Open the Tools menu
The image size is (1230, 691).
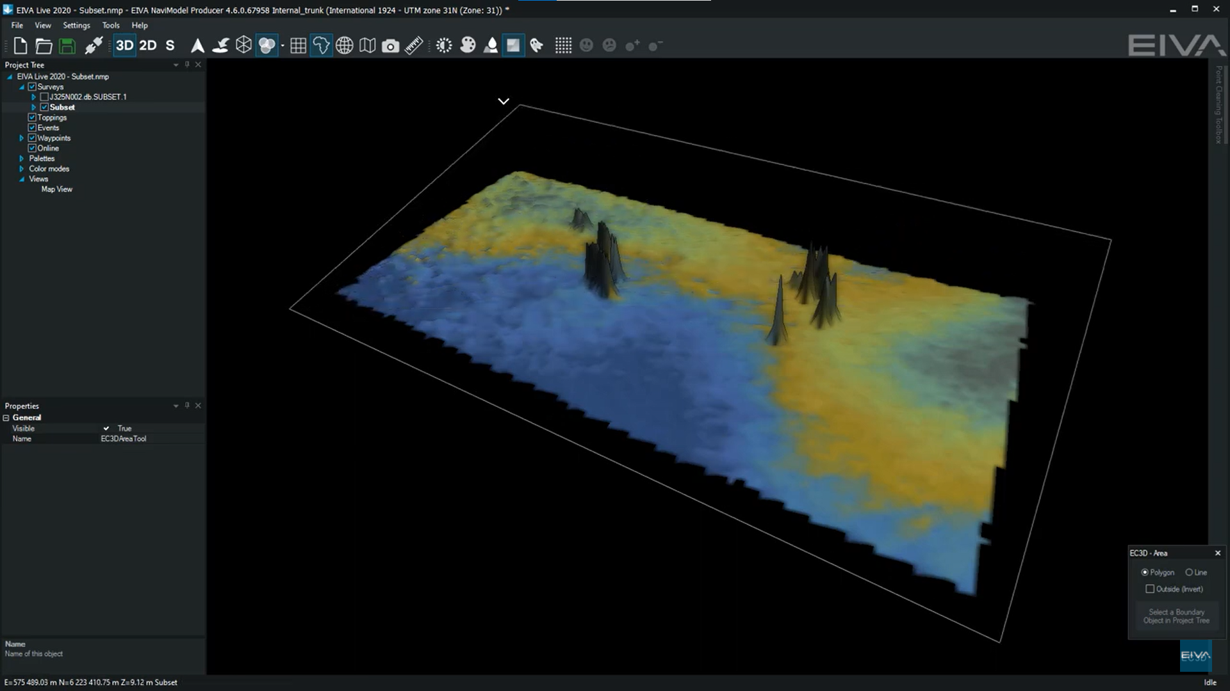click(110, 26)
